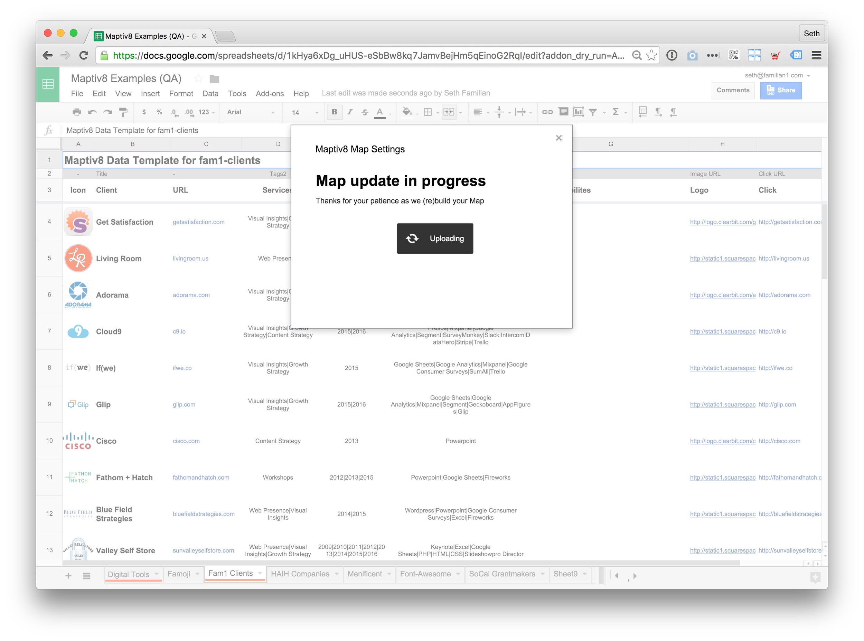The height and width of the screenshot is (641, 864).
Task: Open the functions sigma menu
Action: (x=616, y=112)
